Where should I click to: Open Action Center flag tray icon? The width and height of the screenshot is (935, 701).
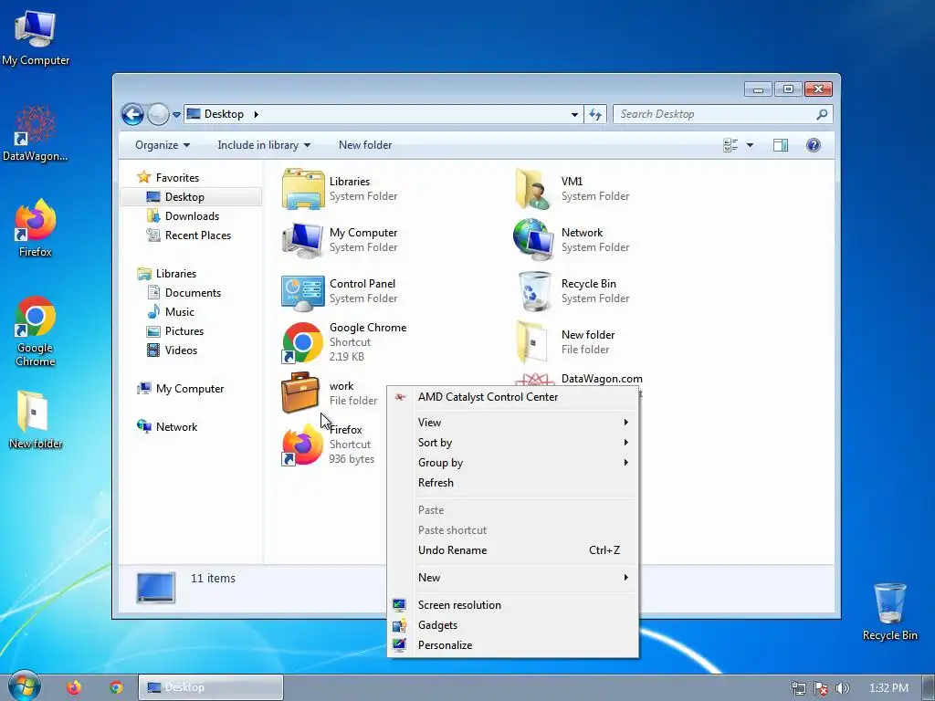pos(821,688)
